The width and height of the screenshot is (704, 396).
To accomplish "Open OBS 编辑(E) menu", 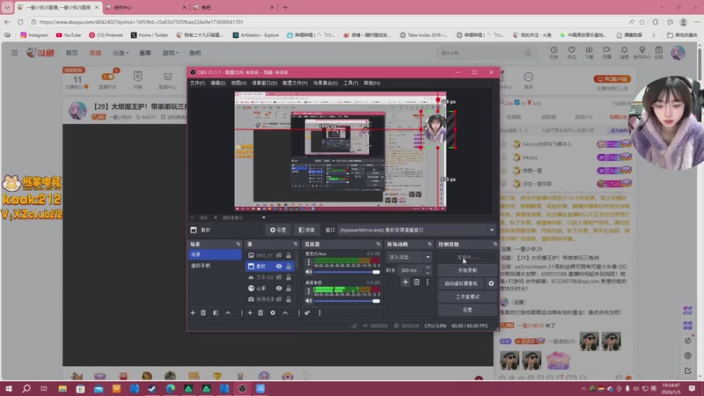I will coord(217,83).
